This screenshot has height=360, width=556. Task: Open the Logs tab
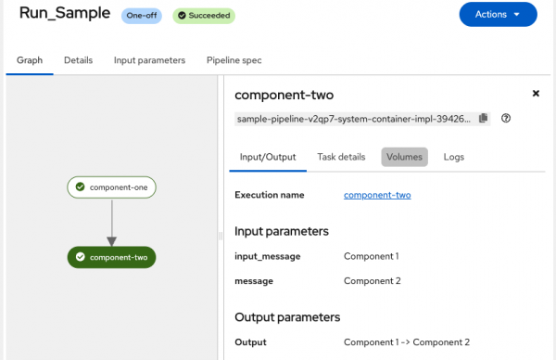pos(453,157)
